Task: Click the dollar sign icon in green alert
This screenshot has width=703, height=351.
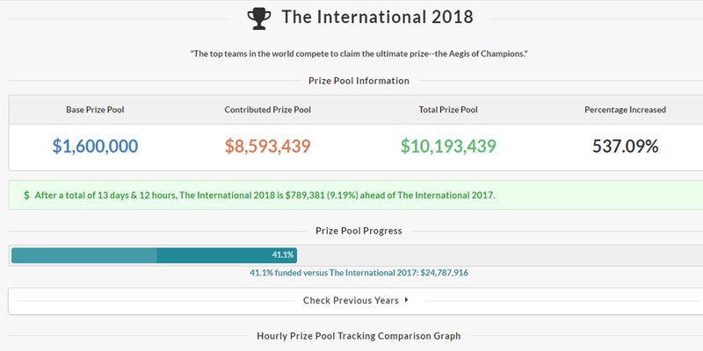Action: [x=26, y=195]
